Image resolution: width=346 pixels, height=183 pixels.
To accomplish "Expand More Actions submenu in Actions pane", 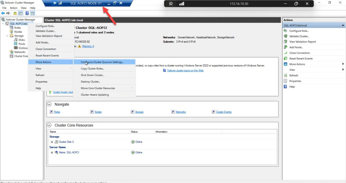I will coord(343,64).
